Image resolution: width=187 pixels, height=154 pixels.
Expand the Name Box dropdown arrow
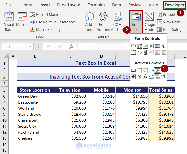coord(30,46)
